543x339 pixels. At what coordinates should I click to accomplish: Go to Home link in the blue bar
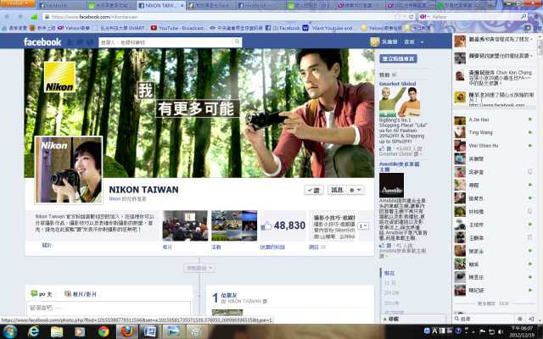click(409, 42)
